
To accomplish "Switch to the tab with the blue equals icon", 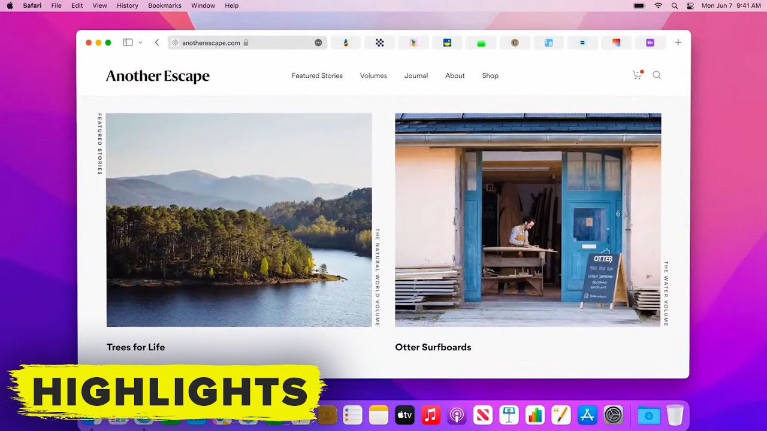I will click(x=582, y=43).
